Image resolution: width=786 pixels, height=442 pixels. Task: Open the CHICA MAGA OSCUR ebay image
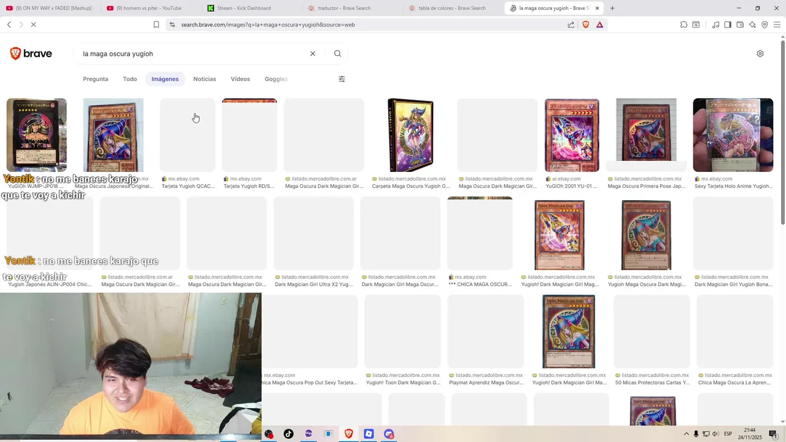(x=480, y=233)
